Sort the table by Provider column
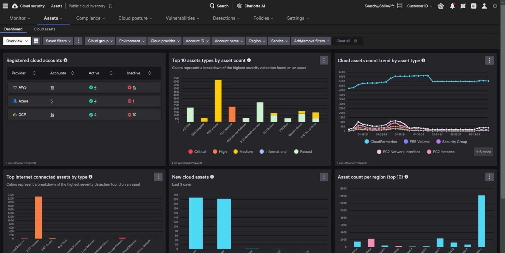The height and width of the screenshot is (253, 505). click(x=34, y=73)
